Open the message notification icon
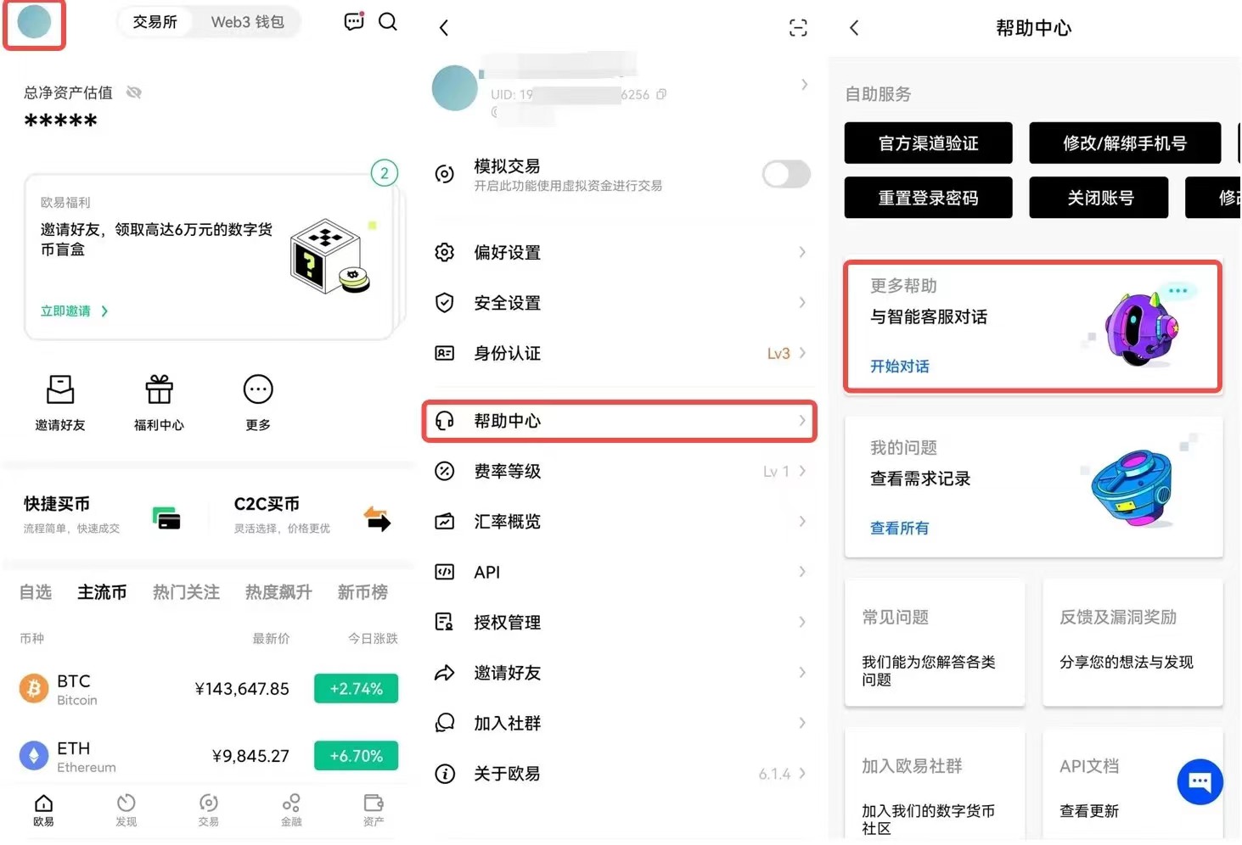Image resolution: width=1242 pixels, height=845 pixels. (353, 21)
